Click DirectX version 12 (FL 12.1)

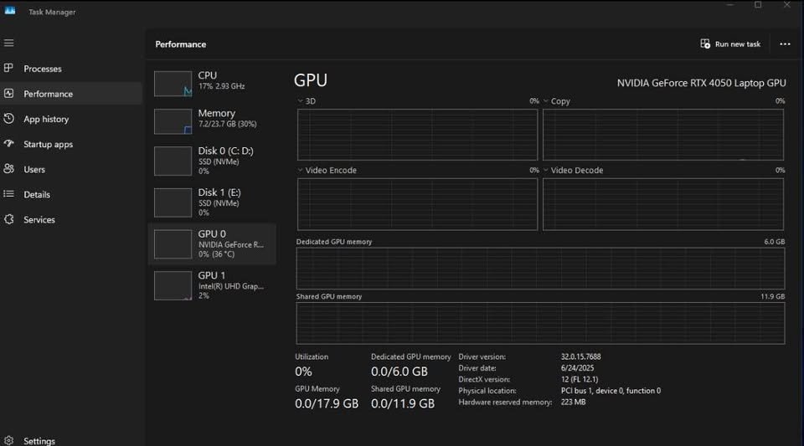coord(580,379)
